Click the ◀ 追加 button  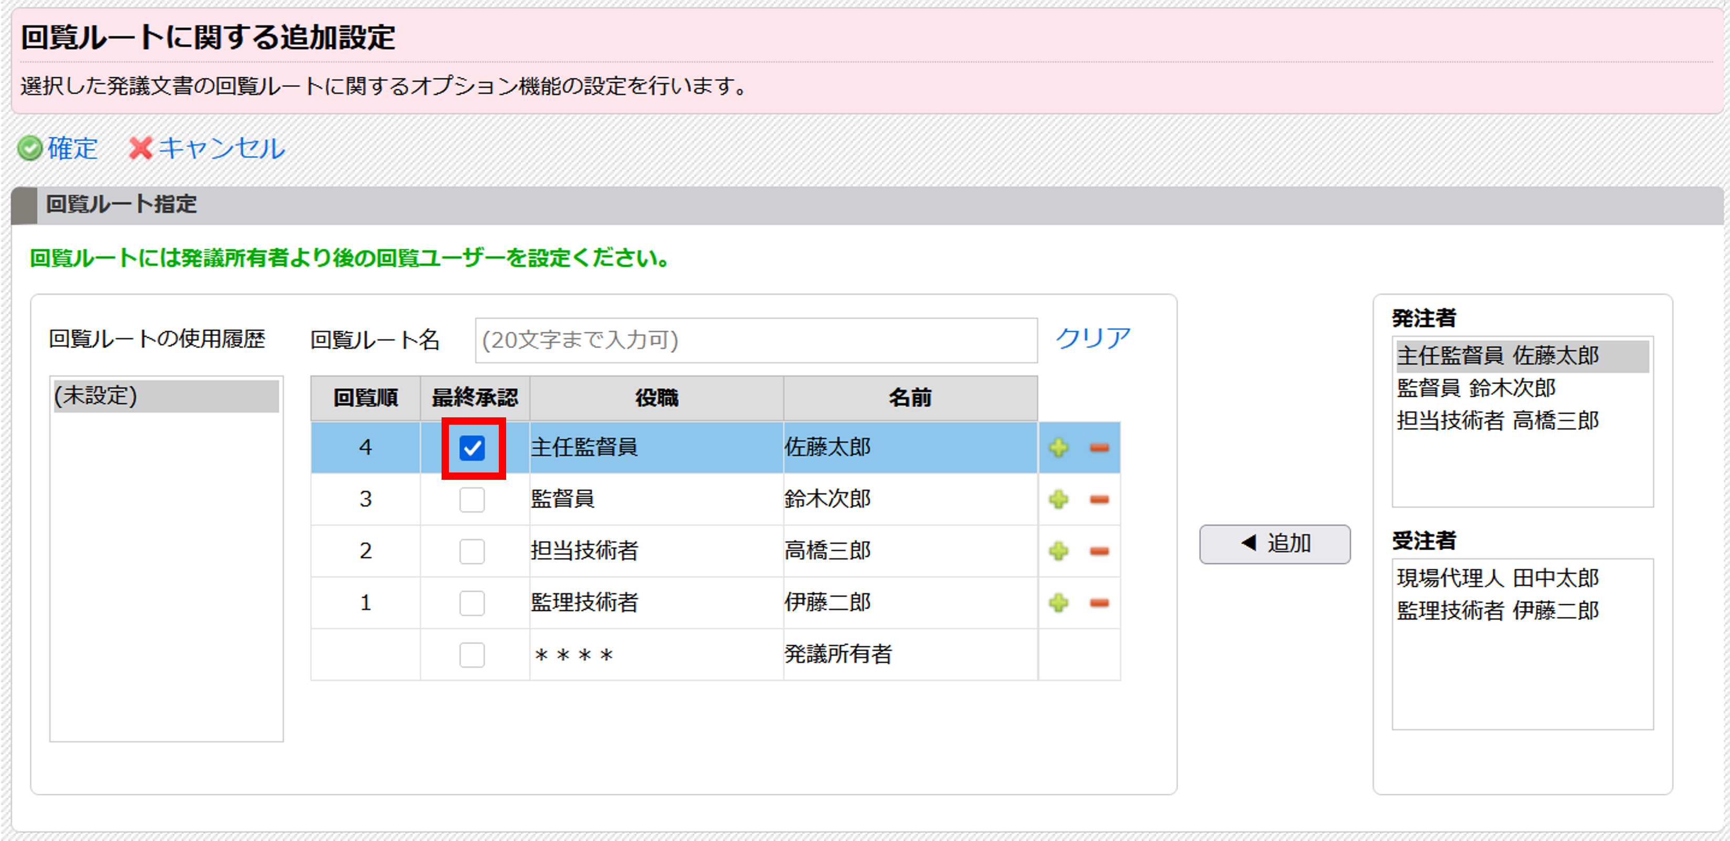pyautogui.click(x=1275, y=543)
